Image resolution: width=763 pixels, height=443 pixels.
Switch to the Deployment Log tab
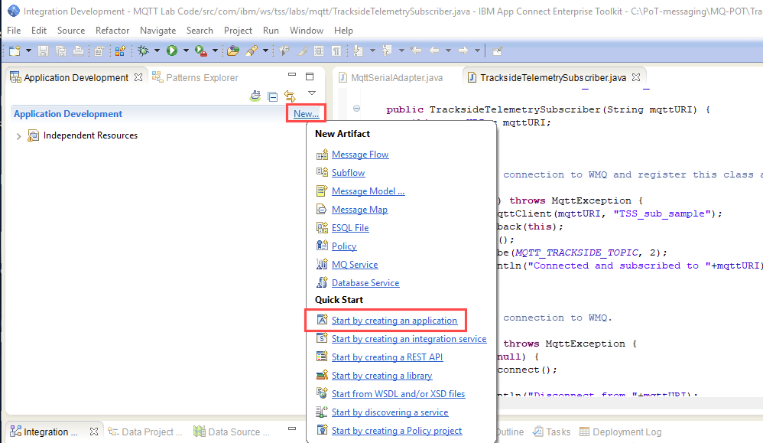621,432
